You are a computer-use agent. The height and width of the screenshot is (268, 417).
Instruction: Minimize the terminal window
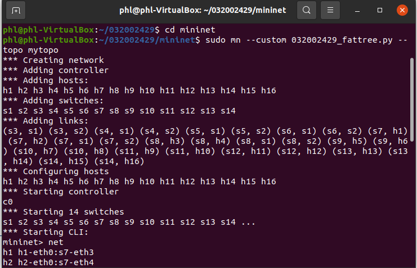pyautogui.click(x=357, y=10)
